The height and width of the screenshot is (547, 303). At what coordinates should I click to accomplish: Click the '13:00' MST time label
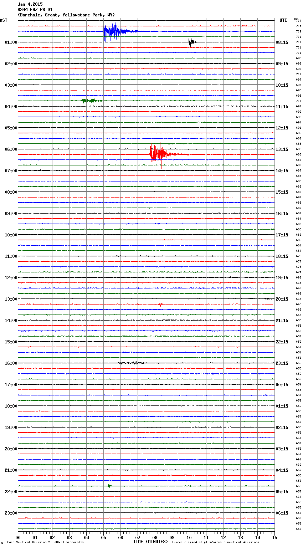11,299
